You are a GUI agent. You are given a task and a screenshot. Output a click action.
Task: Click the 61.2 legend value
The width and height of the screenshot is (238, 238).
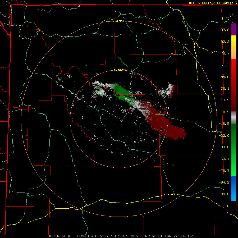point(225,65)
